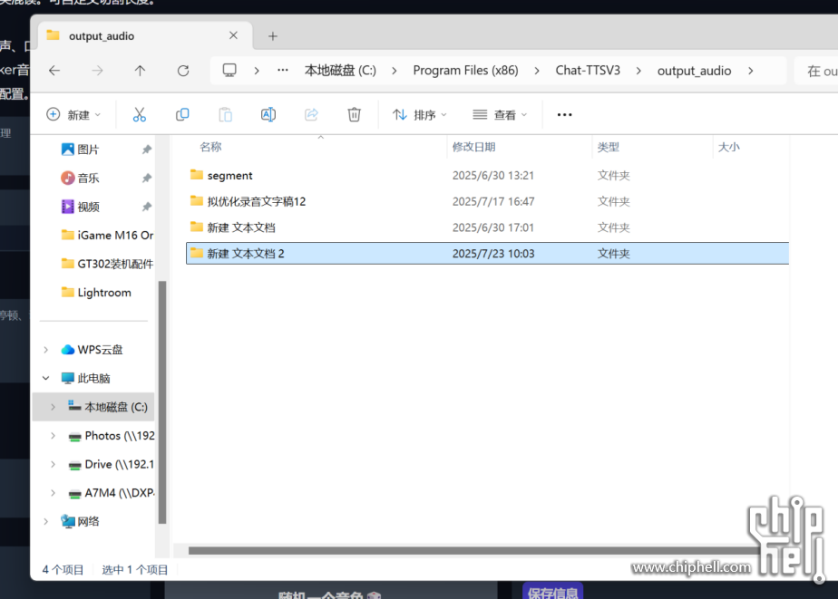Open 音乐 in the sidebar
Viewport: 838px width, 599px height.
pos(88,178)
